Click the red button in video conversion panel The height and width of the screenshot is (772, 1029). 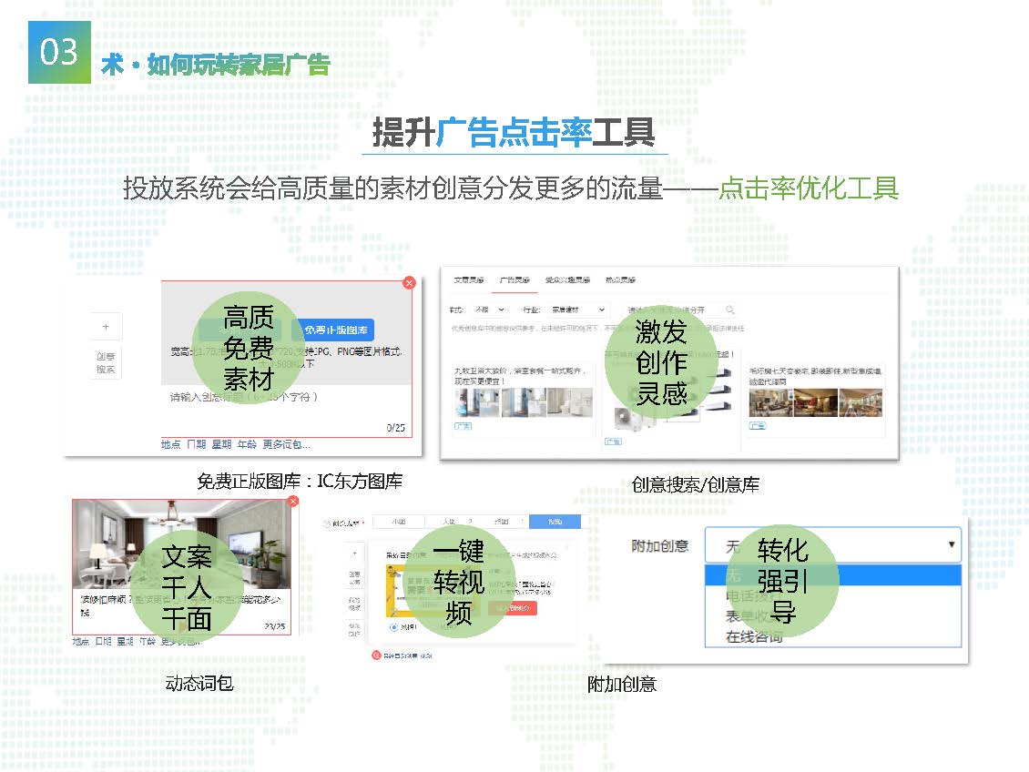(x=512, y=608)
